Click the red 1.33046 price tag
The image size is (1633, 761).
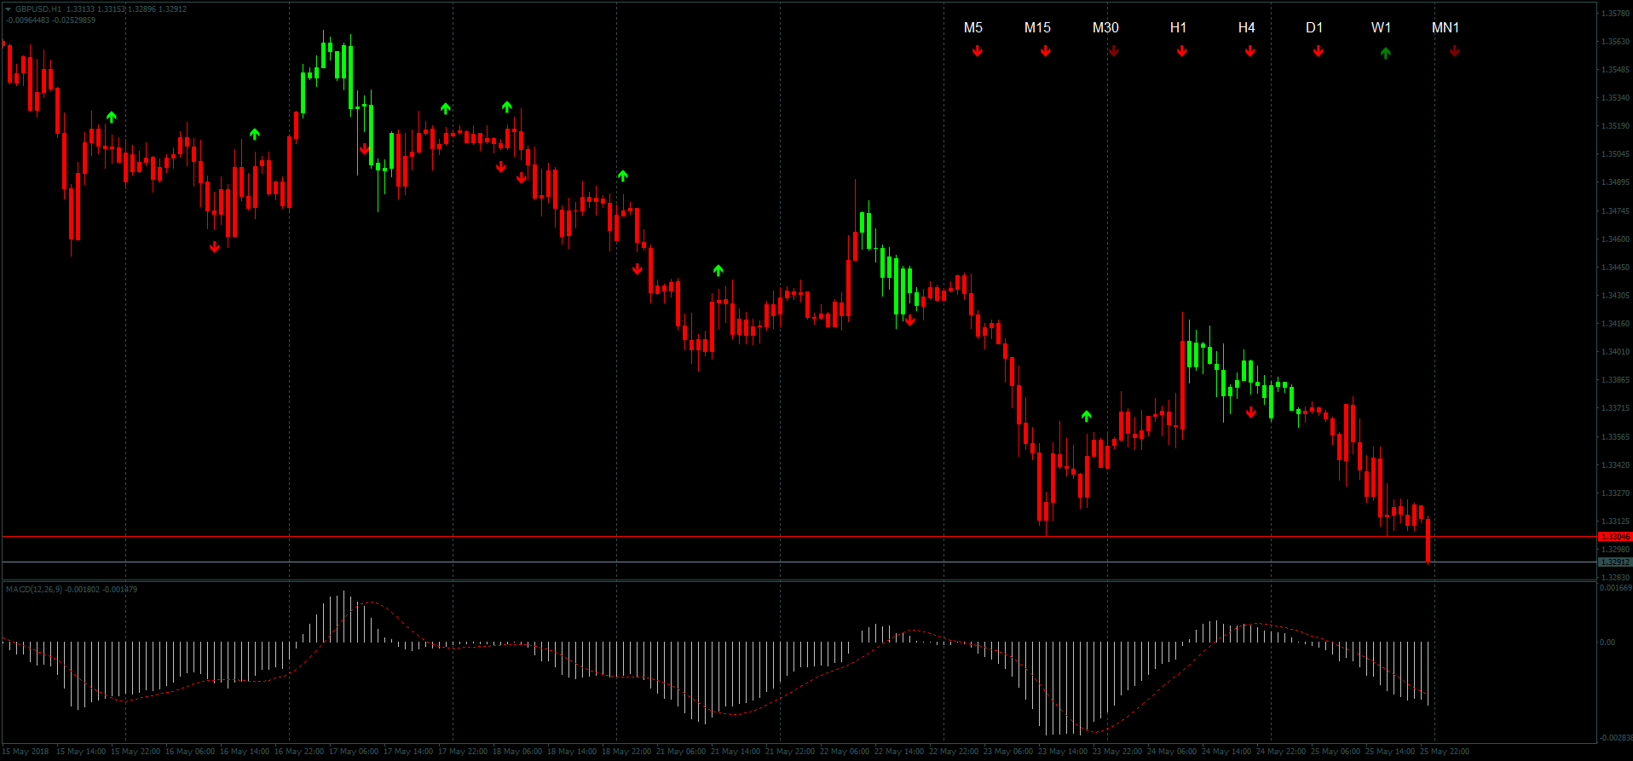click(x=1615, y=537)
